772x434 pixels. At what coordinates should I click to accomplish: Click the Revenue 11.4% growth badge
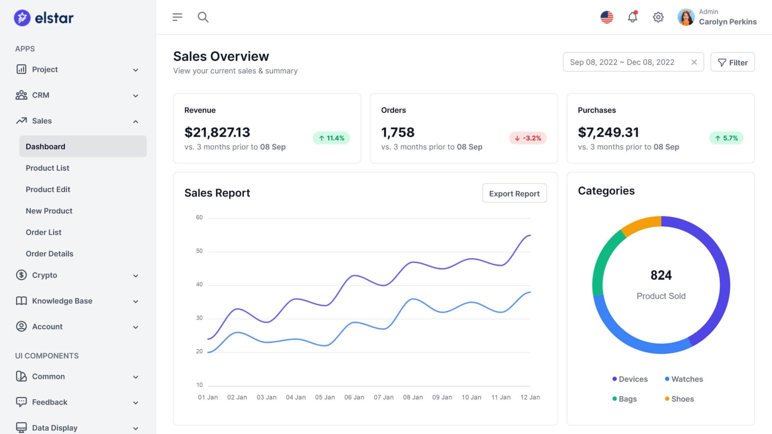pyautogui.click(x=331, y=138)
